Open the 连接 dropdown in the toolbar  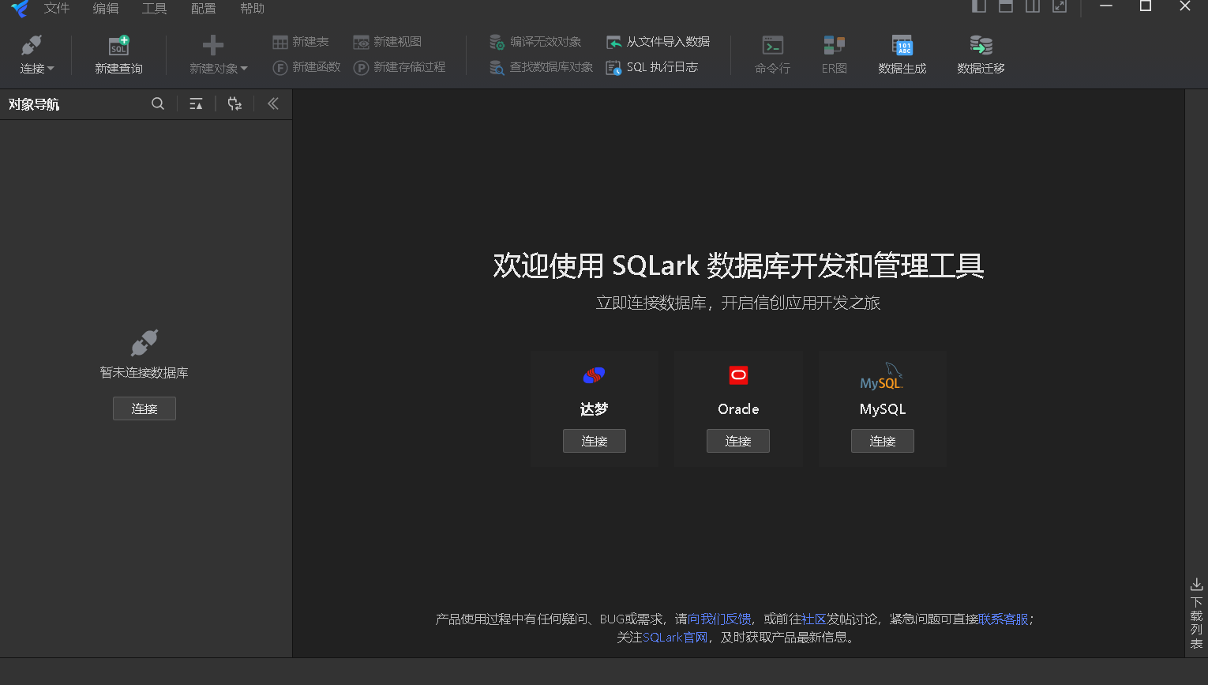click(x=36, y=55)
